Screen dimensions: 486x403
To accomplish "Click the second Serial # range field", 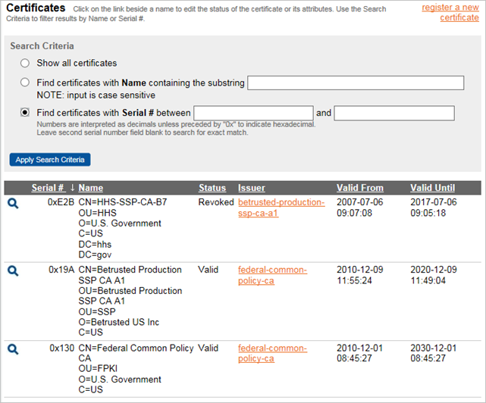I will pos(394,113).
